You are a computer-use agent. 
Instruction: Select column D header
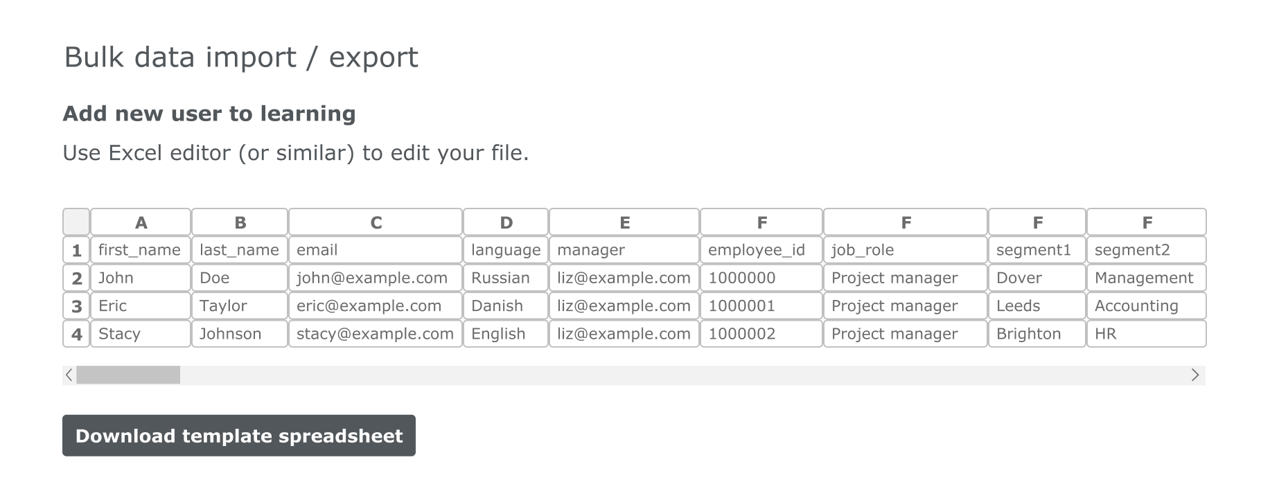[x=506, y=222]
